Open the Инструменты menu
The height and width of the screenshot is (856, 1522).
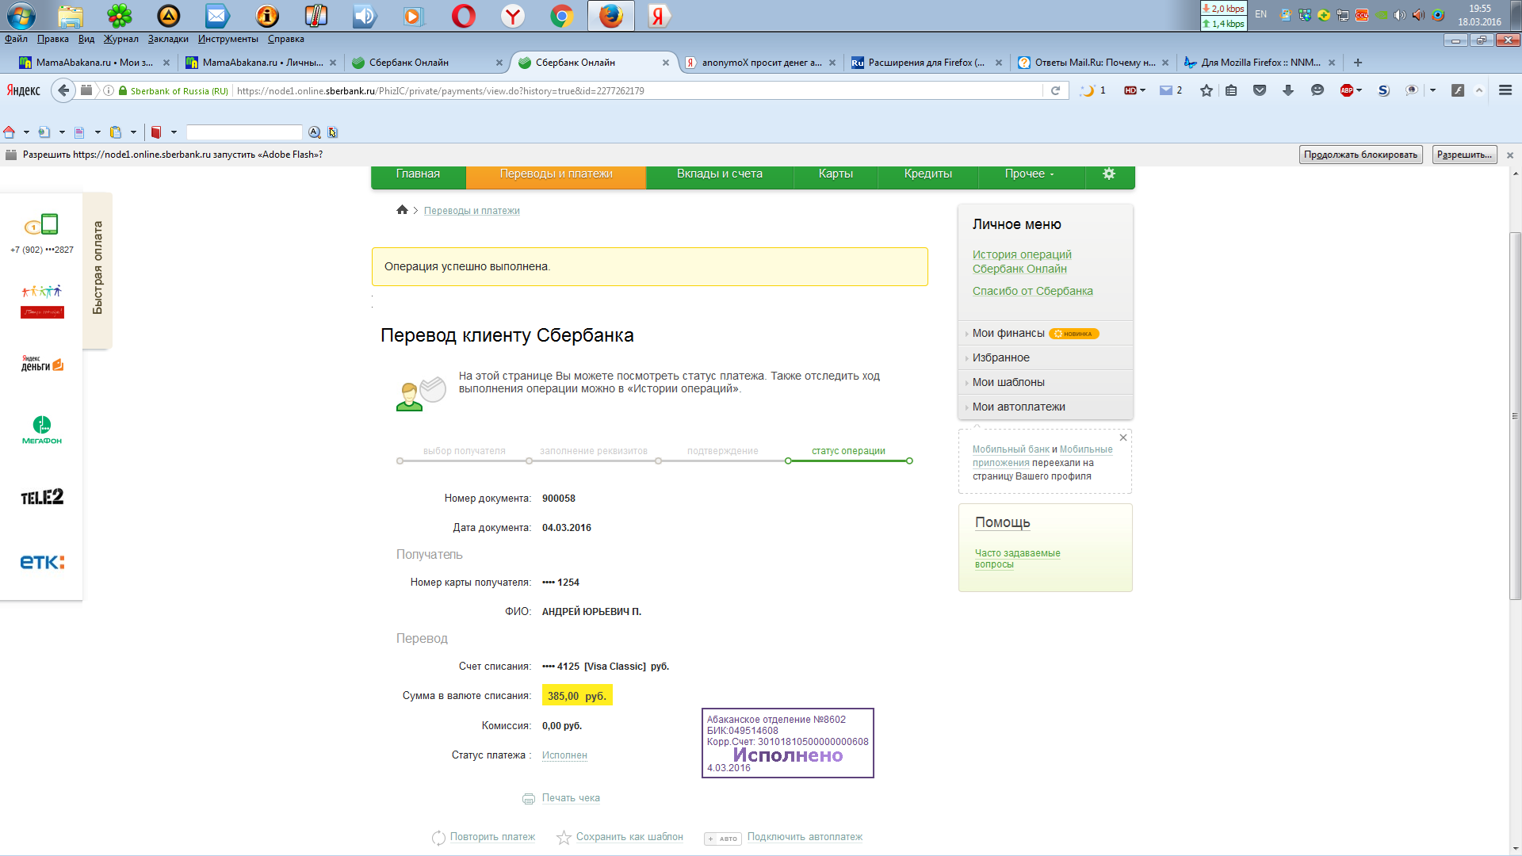228,39
